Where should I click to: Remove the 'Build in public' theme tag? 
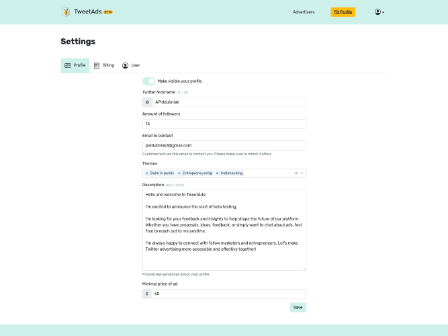click(146, 173)
